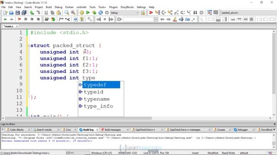277x155 pixels.
Task: Click the Build and run icon
Action: pyautogui.click(x=94, y=12)
